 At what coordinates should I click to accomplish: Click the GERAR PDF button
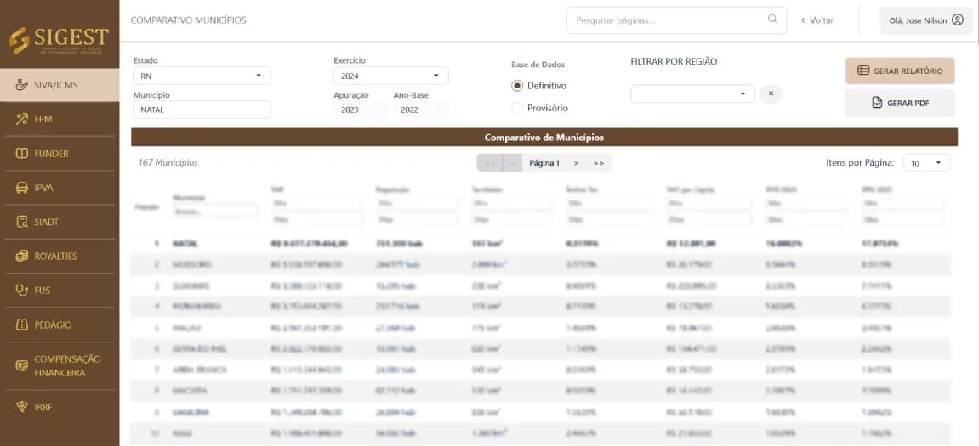900,103
